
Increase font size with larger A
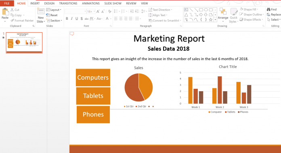click(x=98, y=12)
